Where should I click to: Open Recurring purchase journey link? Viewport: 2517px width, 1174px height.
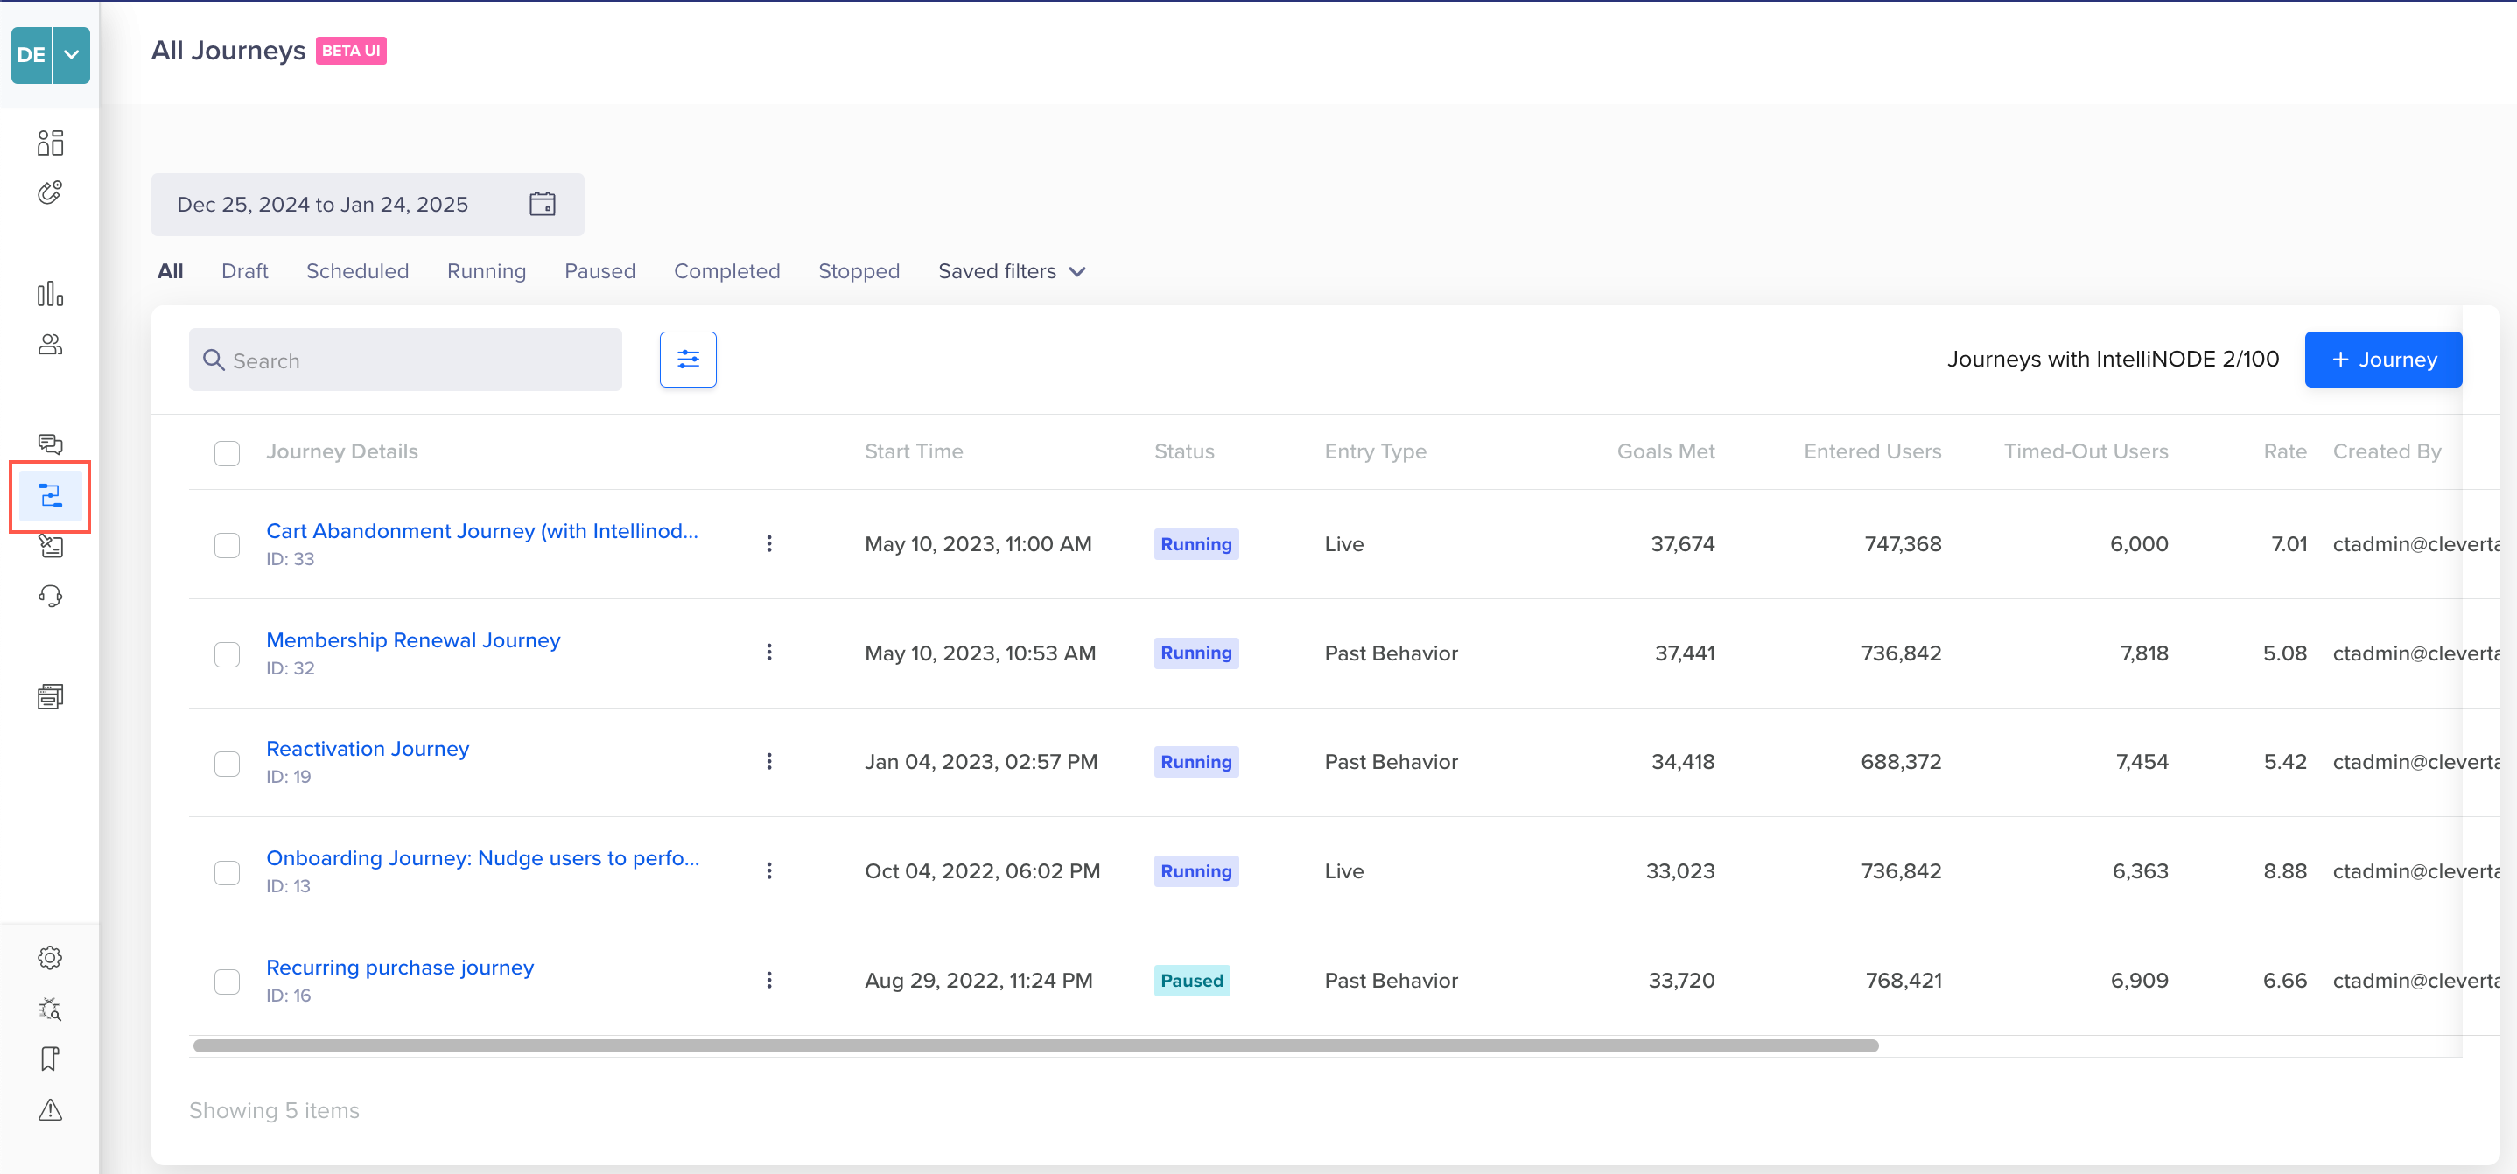tap(400, 967)
